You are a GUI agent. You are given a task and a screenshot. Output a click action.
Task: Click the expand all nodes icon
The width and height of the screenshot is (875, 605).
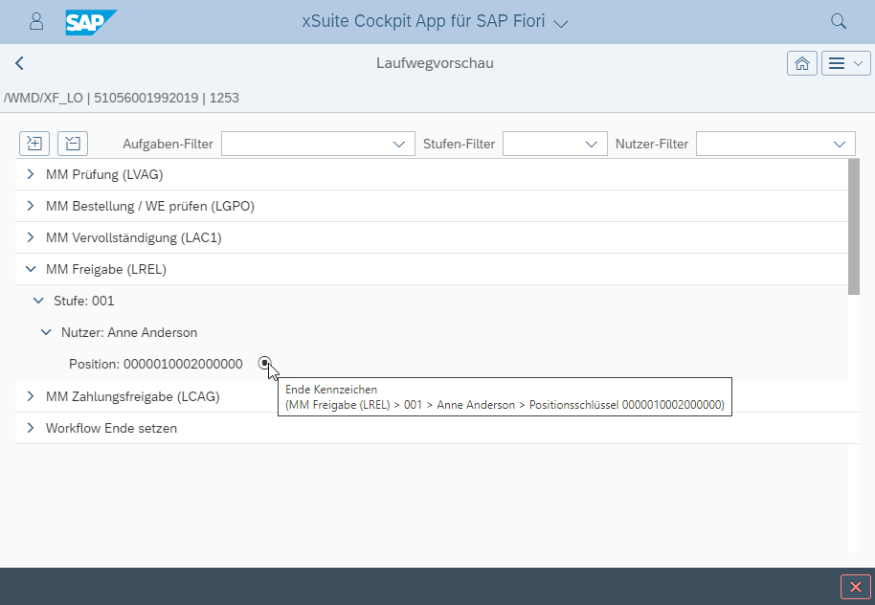point(34,144)
